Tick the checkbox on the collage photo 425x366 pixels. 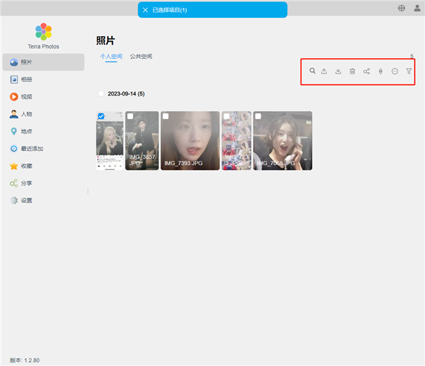click(x=227, y=116)
